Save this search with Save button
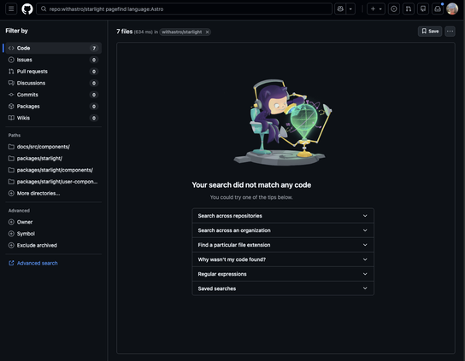The image size is (465, 361). [430, 31]
